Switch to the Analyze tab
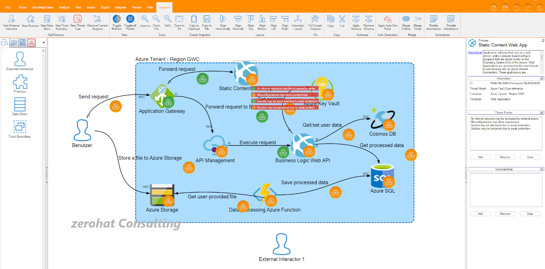This screenshot has width=545, height=269. tap(64, 8)
